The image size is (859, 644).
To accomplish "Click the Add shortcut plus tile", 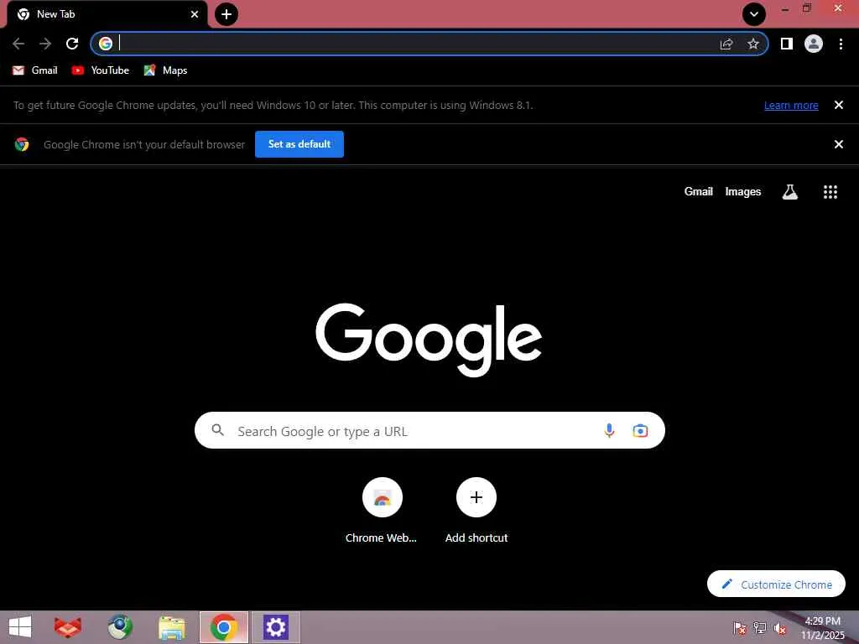I will (476, 497).
